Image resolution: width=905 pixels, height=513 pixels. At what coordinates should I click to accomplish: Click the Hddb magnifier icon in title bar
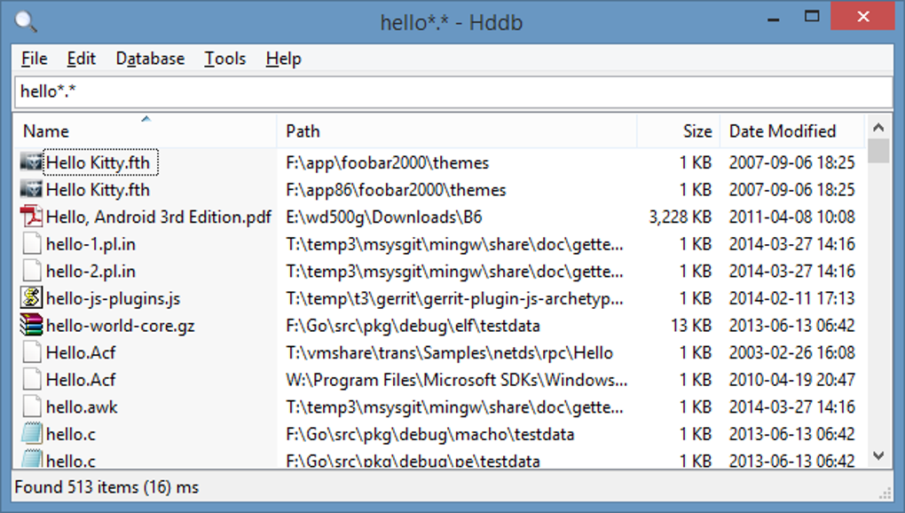[27, 21]
